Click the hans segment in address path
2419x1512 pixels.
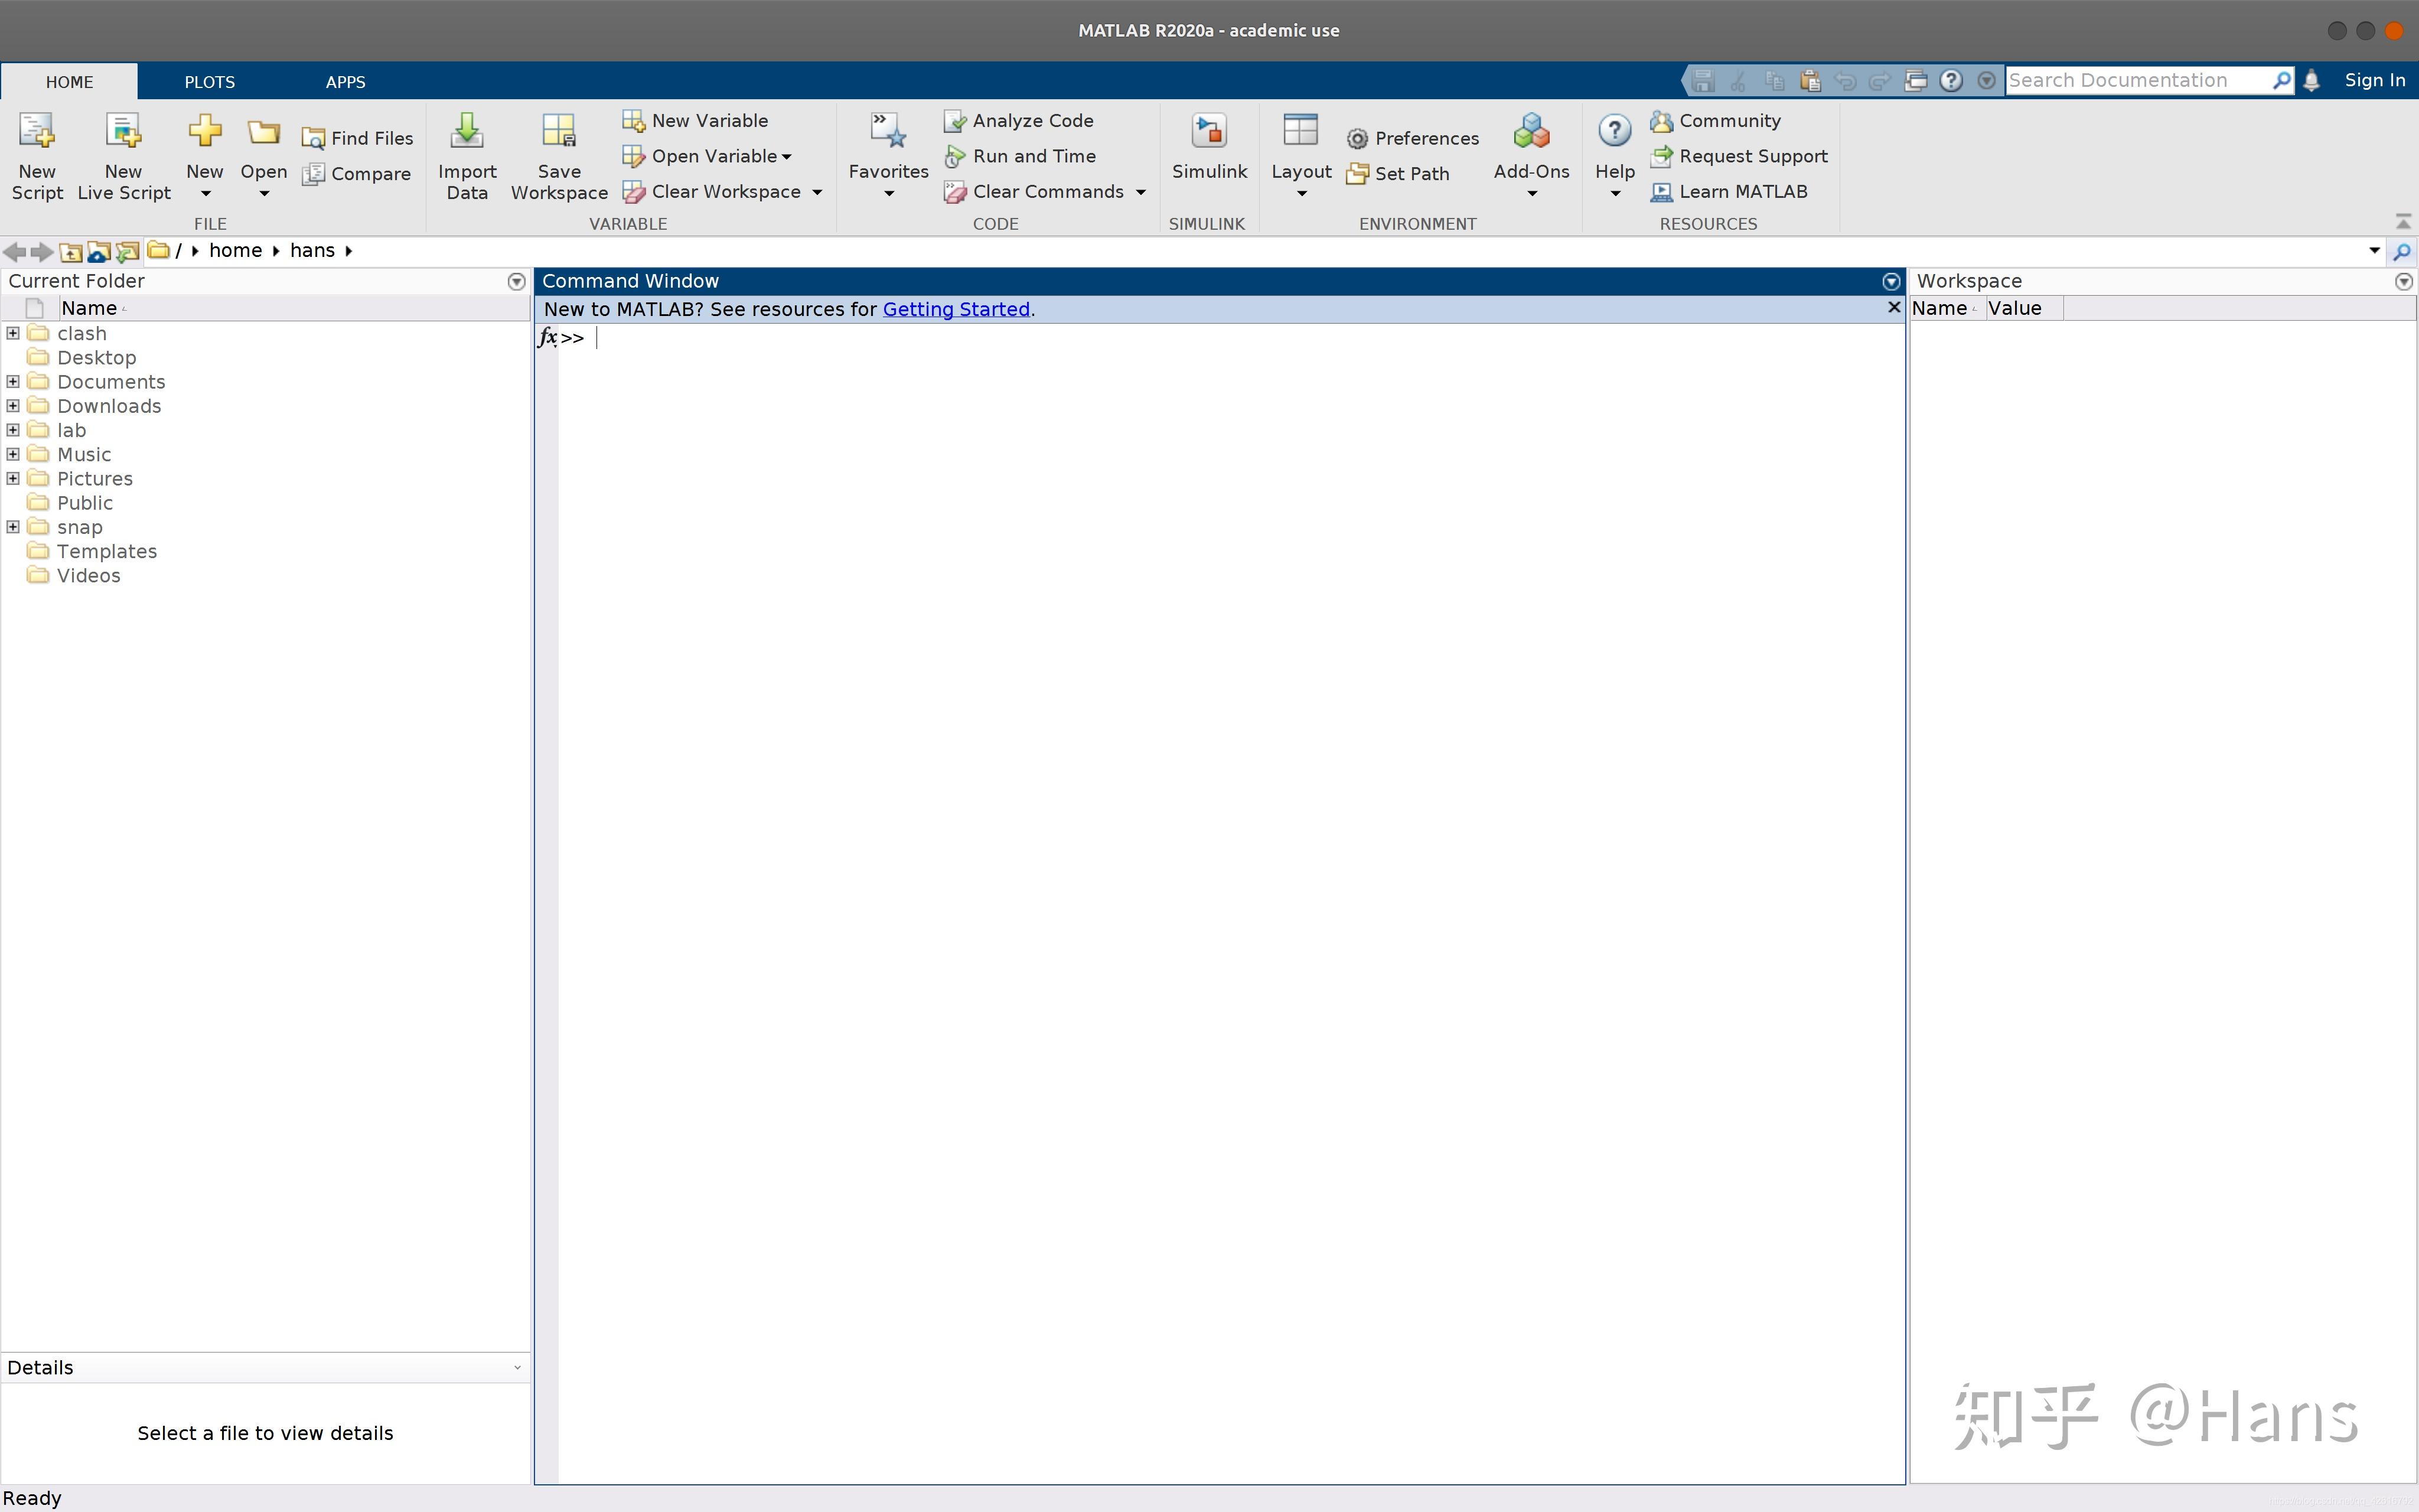tap(313, 251)
